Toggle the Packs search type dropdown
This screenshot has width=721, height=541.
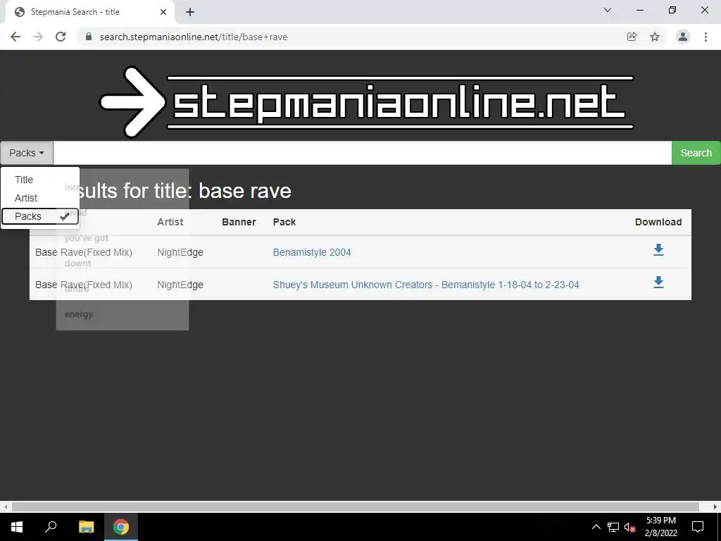click(x=27, y=153)
